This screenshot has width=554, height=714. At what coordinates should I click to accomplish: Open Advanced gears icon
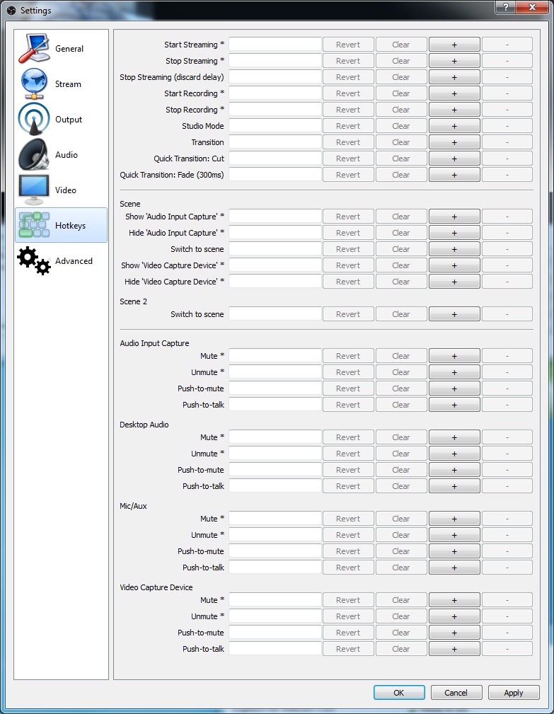click(x=34, y=260)
